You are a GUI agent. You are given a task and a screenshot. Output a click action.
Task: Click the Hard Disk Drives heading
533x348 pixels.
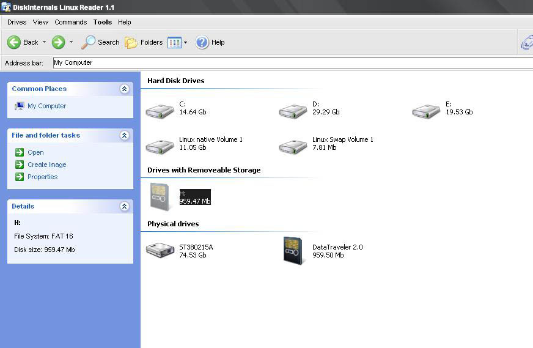[x=176, y=81]
